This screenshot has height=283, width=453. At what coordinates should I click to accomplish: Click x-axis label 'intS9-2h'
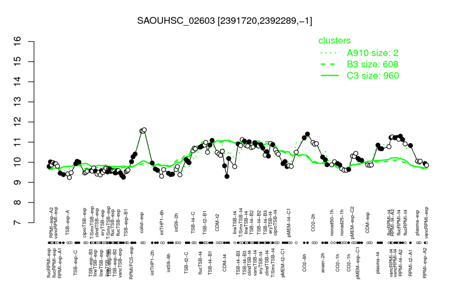click(177, 223)
